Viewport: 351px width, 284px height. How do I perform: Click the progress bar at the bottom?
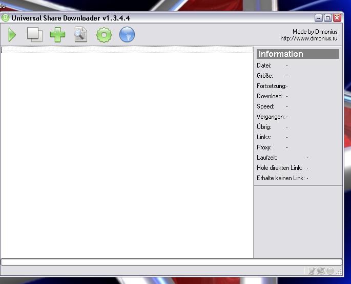[x=172, y=262]
